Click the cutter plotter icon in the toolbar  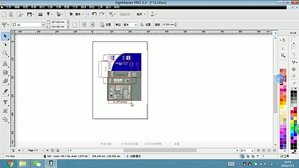pos(49,14)
